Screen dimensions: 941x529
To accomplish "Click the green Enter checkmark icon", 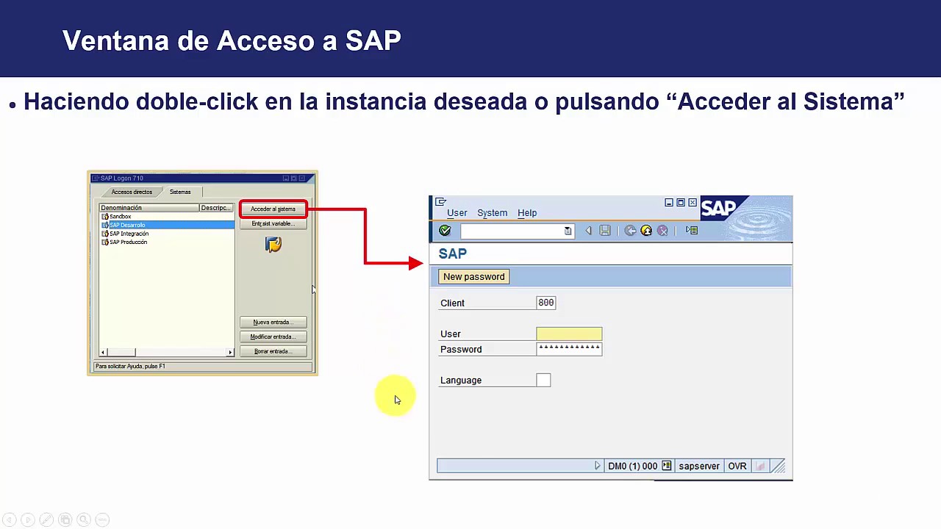I will [445, 231].
